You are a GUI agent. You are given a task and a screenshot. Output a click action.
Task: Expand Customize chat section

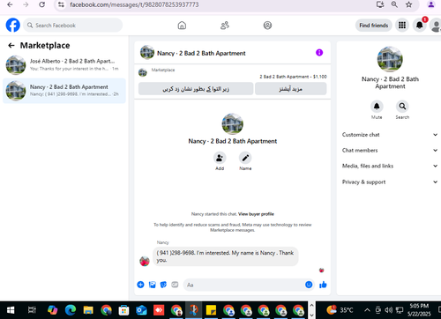390,135
